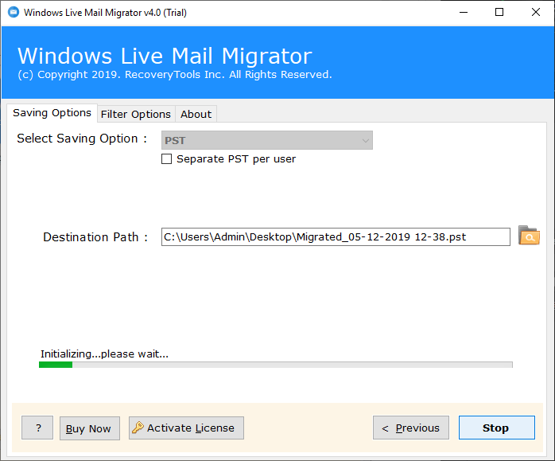Click the copyright RecoveryTools Inc. text
555x461 pixels.
(x=175, y=75)
